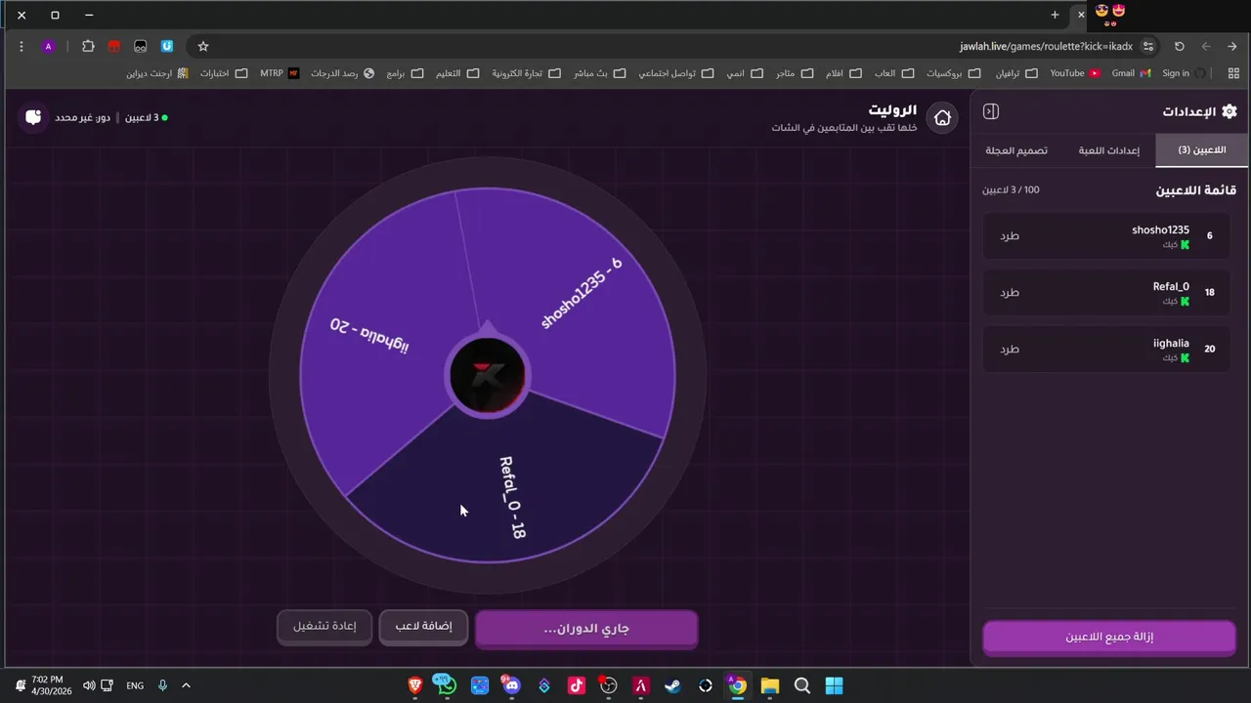Reload the jawlah.live page
Screen dimensions: 1251x703
[x=1180, y=46]
